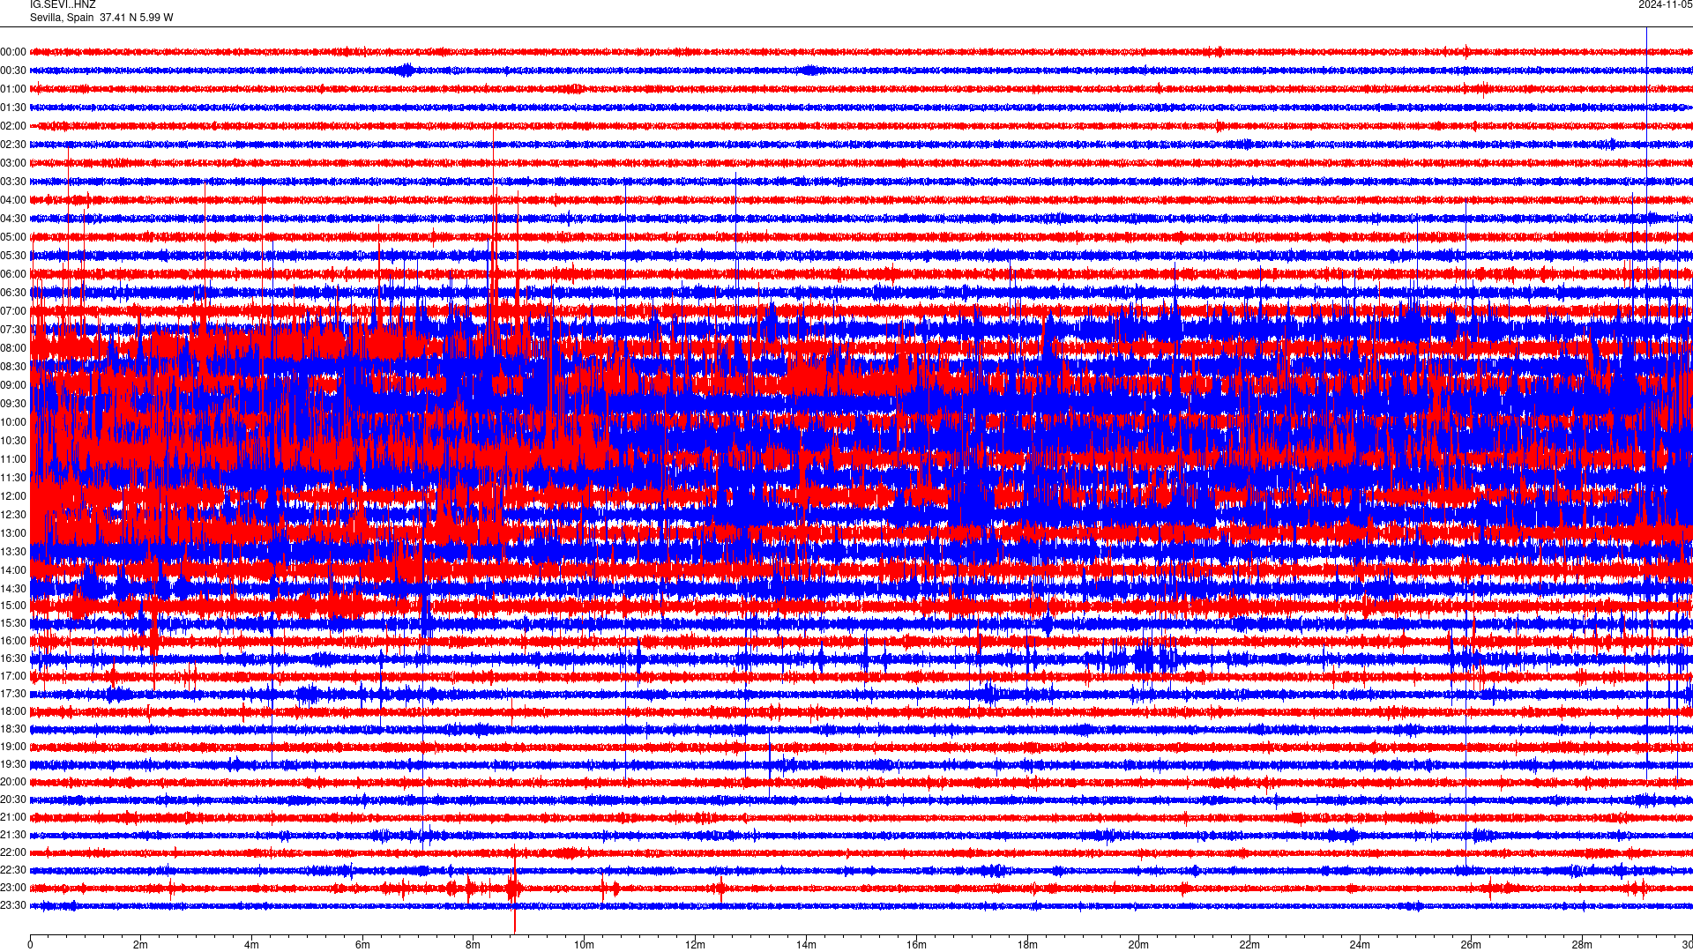Select the 02:00 row label
The height and width of the screenshot is (952, 1693).
[x=13, y=126]
